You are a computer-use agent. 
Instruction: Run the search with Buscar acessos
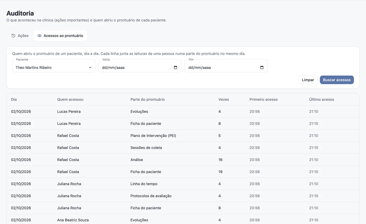point(337,80)
